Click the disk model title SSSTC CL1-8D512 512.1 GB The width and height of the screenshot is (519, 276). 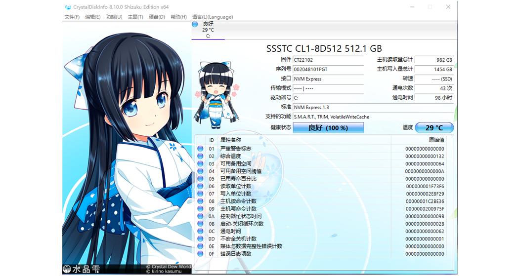click(x=324, y=48)
